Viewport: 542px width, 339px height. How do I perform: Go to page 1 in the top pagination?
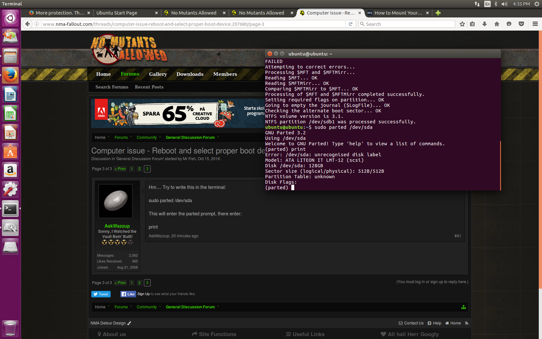[132, 169]
